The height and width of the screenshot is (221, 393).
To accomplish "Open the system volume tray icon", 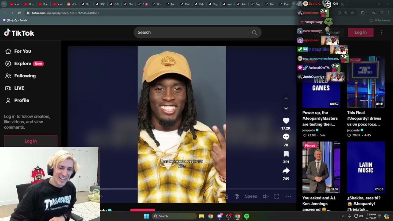I will pos(361,216).
